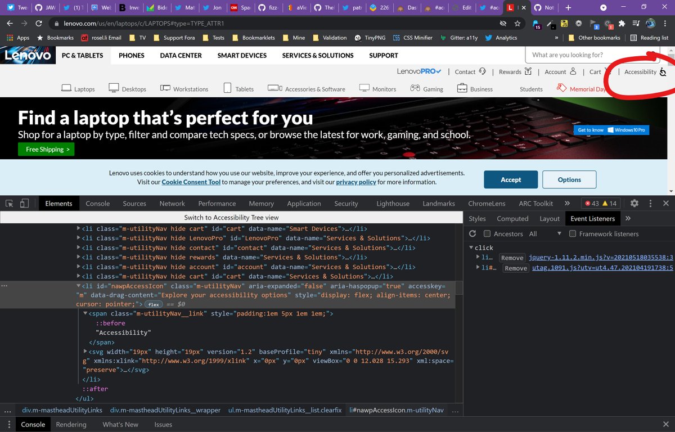Click the Free Shipping button

click(x=46, y=149)
